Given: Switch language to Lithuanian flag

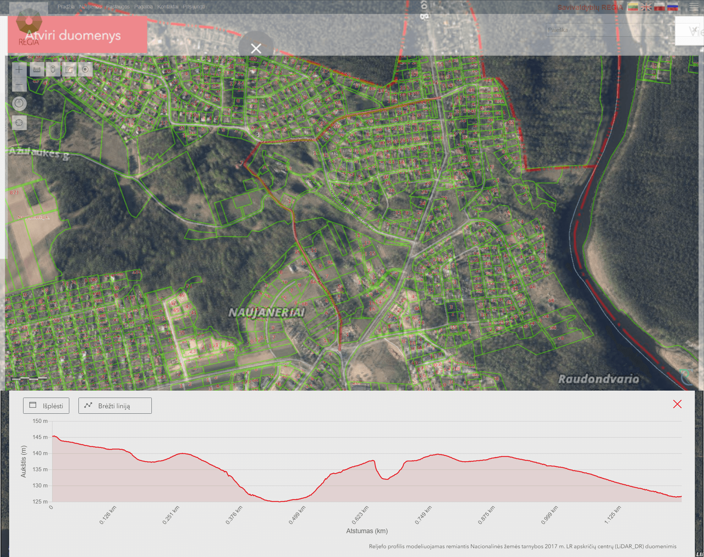Looking at the screenshot, I should (x=632, y=7).
